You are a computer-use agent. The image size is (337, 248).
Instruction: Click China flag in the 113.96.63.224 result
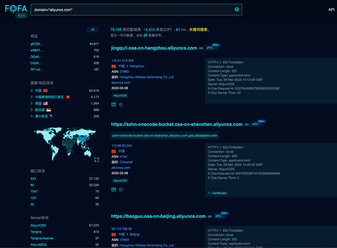click(x=114, y=151)
